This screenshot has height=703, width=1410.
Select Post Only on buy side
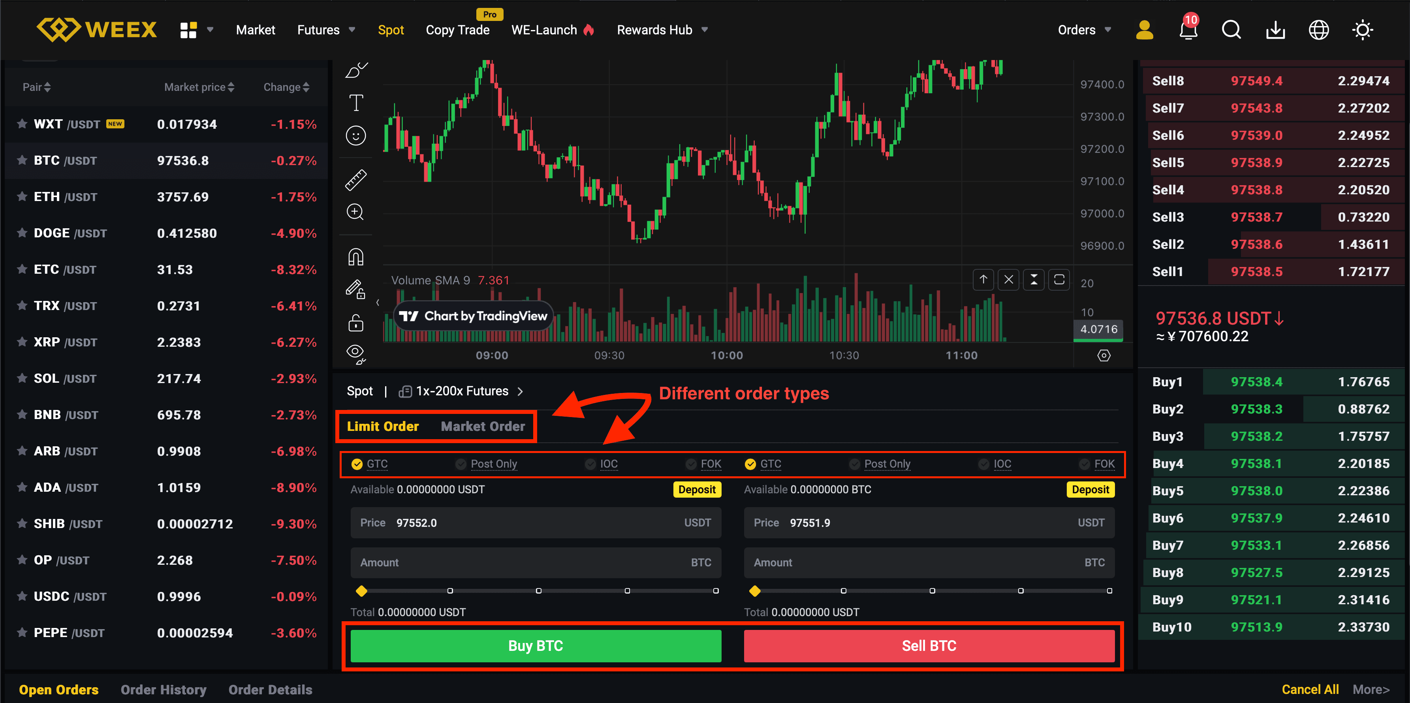(487, 464)
